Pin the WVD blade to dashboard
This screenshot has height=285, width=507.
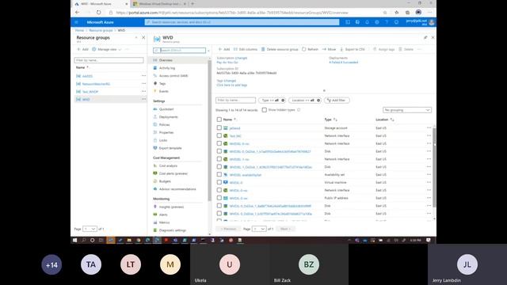coord(425,37)
